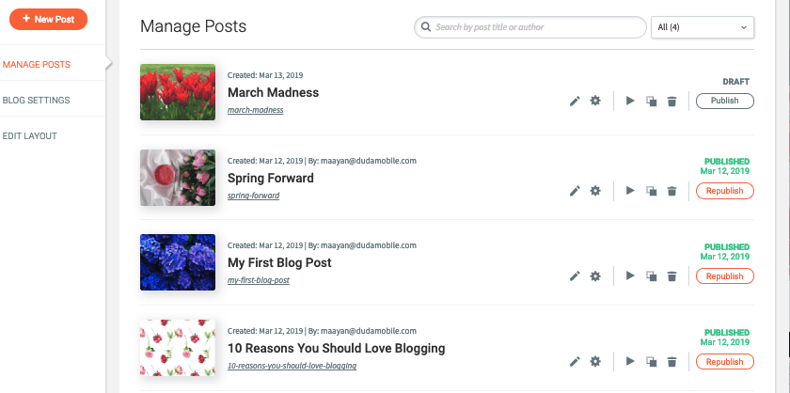Focus the search by post title field
790x393 pixels.
[x=530, y=27]
